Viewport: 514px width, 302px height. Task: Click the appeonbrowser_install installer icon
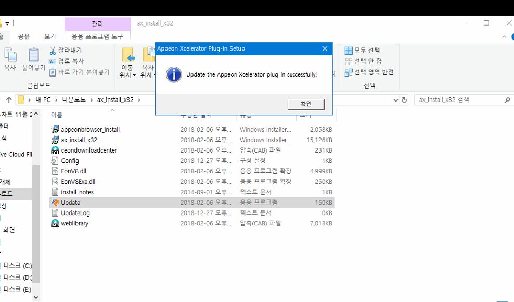click(55, 129)
